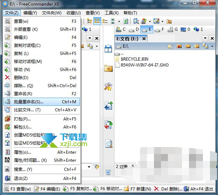Choose 查看(w) F3 menu entry
218x195 pixels.
[42, 21]
